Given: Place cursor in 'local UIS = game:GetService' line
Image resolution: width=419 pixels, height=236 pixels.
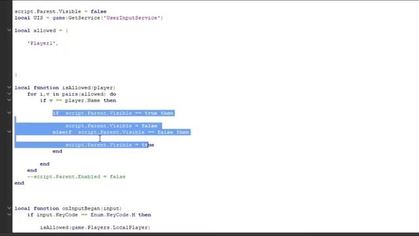Looking at the screenshot, I should point(89,18).
